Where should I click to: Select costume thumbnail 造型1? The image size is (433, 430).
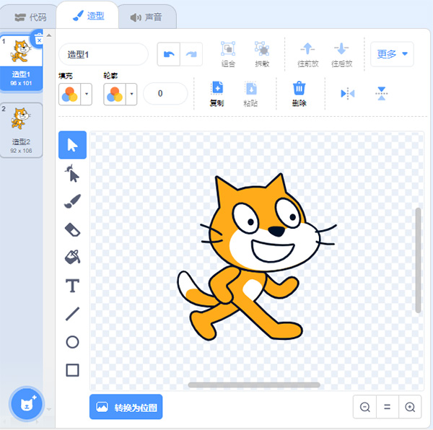coord(21,62)
